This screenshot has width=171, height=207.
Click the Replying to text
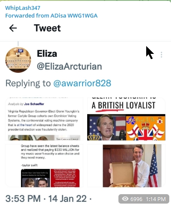pyautogui.click(x=28, y=83)
